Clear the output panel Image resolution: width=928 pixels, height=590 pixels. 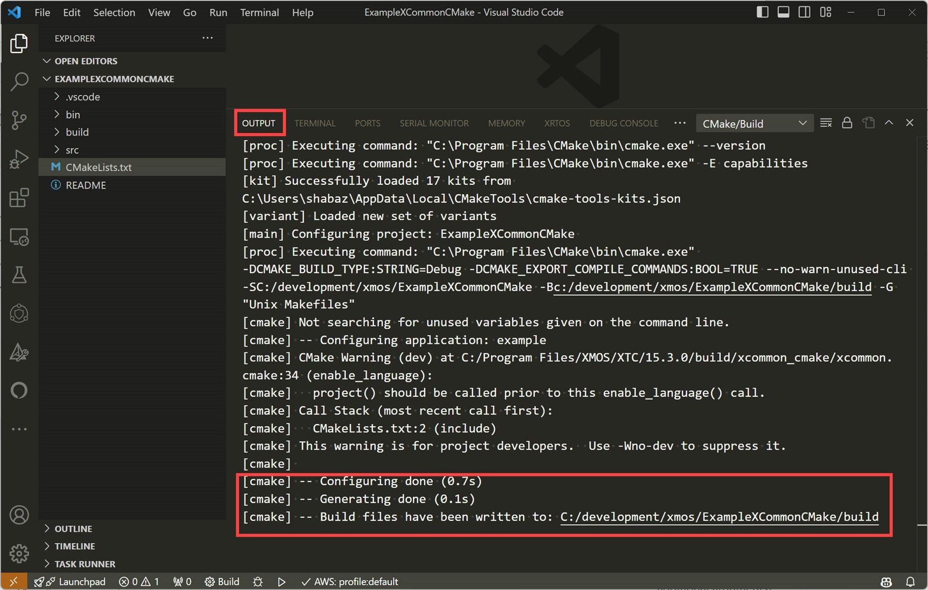826,123
